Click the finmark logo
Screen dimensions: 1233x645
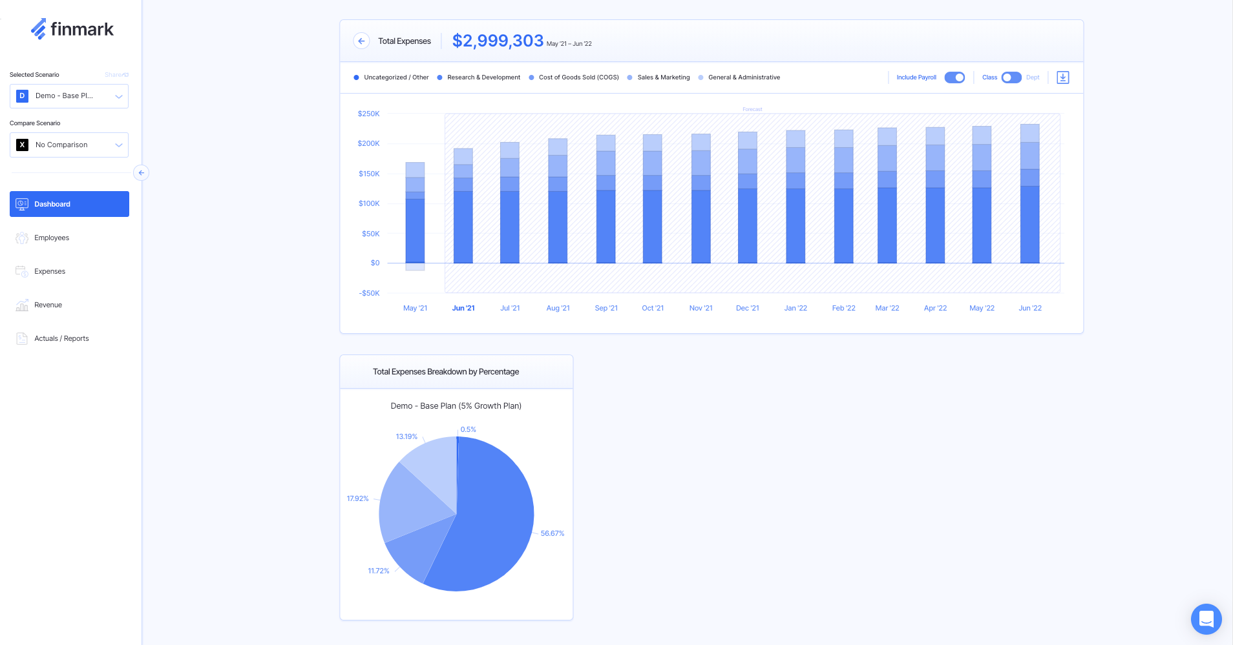(72, 29)
